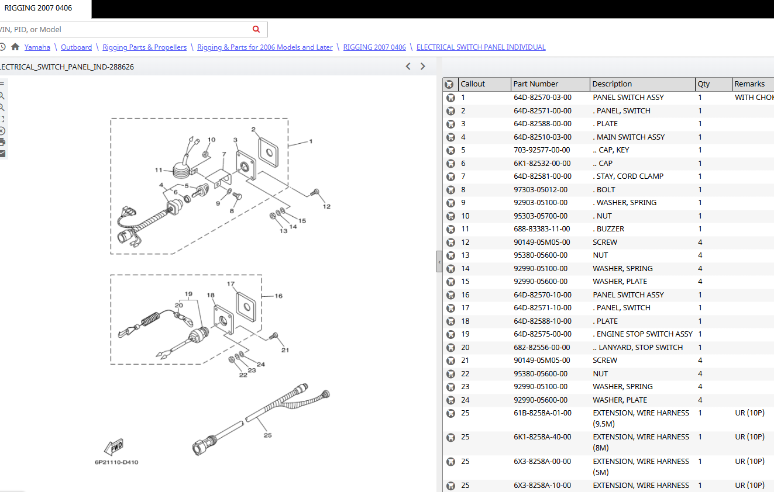Select part number 92903-05100-00
The image size is (774, 492).
coord(541,203)
